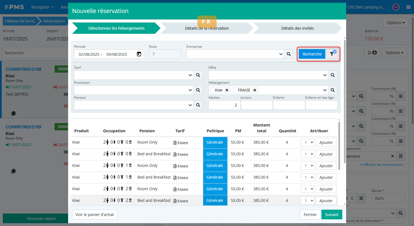Expand the Entreprise dropdown
414x226 pixels.
point(281,54)
